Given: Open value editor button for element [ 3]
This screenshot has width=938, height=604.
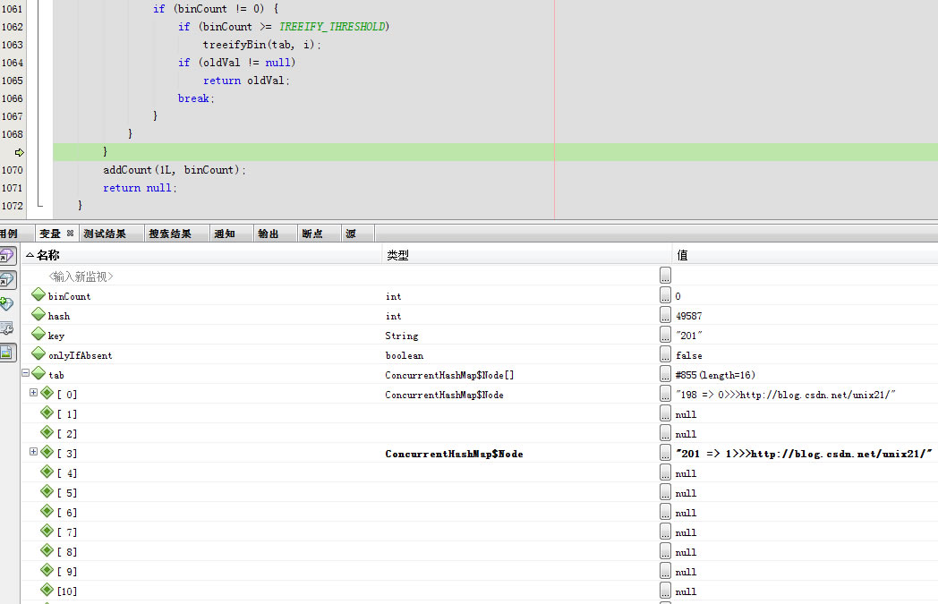Looking at the screenshot, I should (665, 453).
